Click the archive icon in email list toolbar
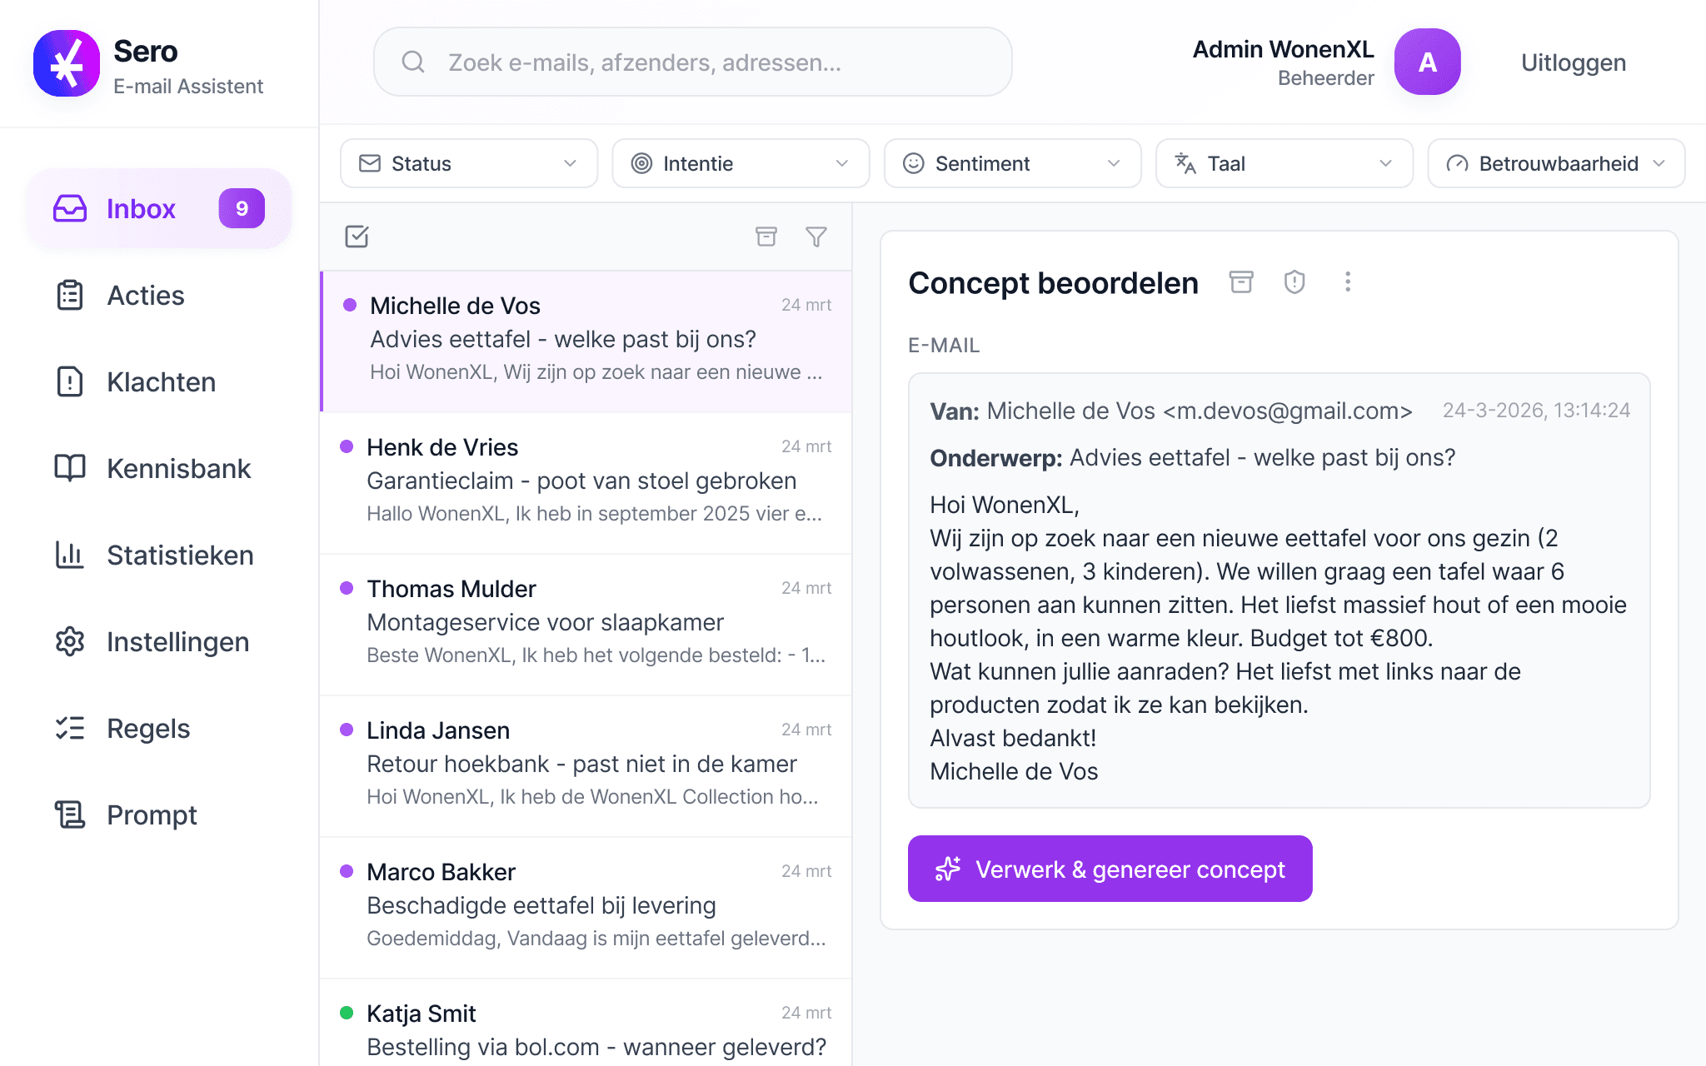 point(766,237)
